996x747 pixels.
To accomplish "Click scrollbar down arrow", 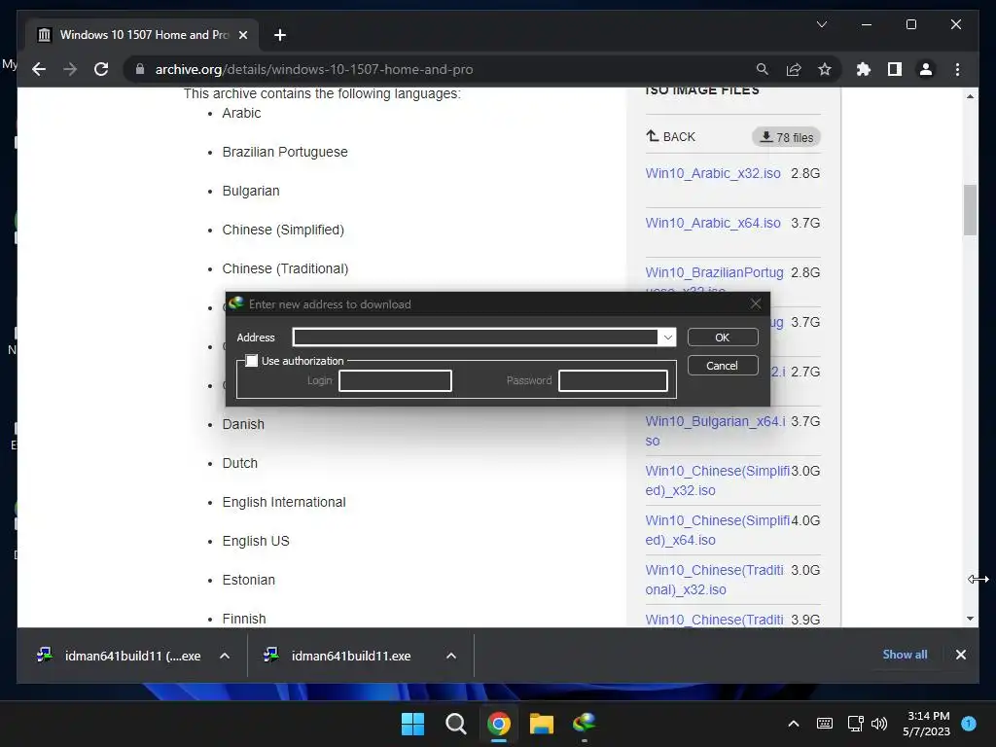I will pos(970,618).
